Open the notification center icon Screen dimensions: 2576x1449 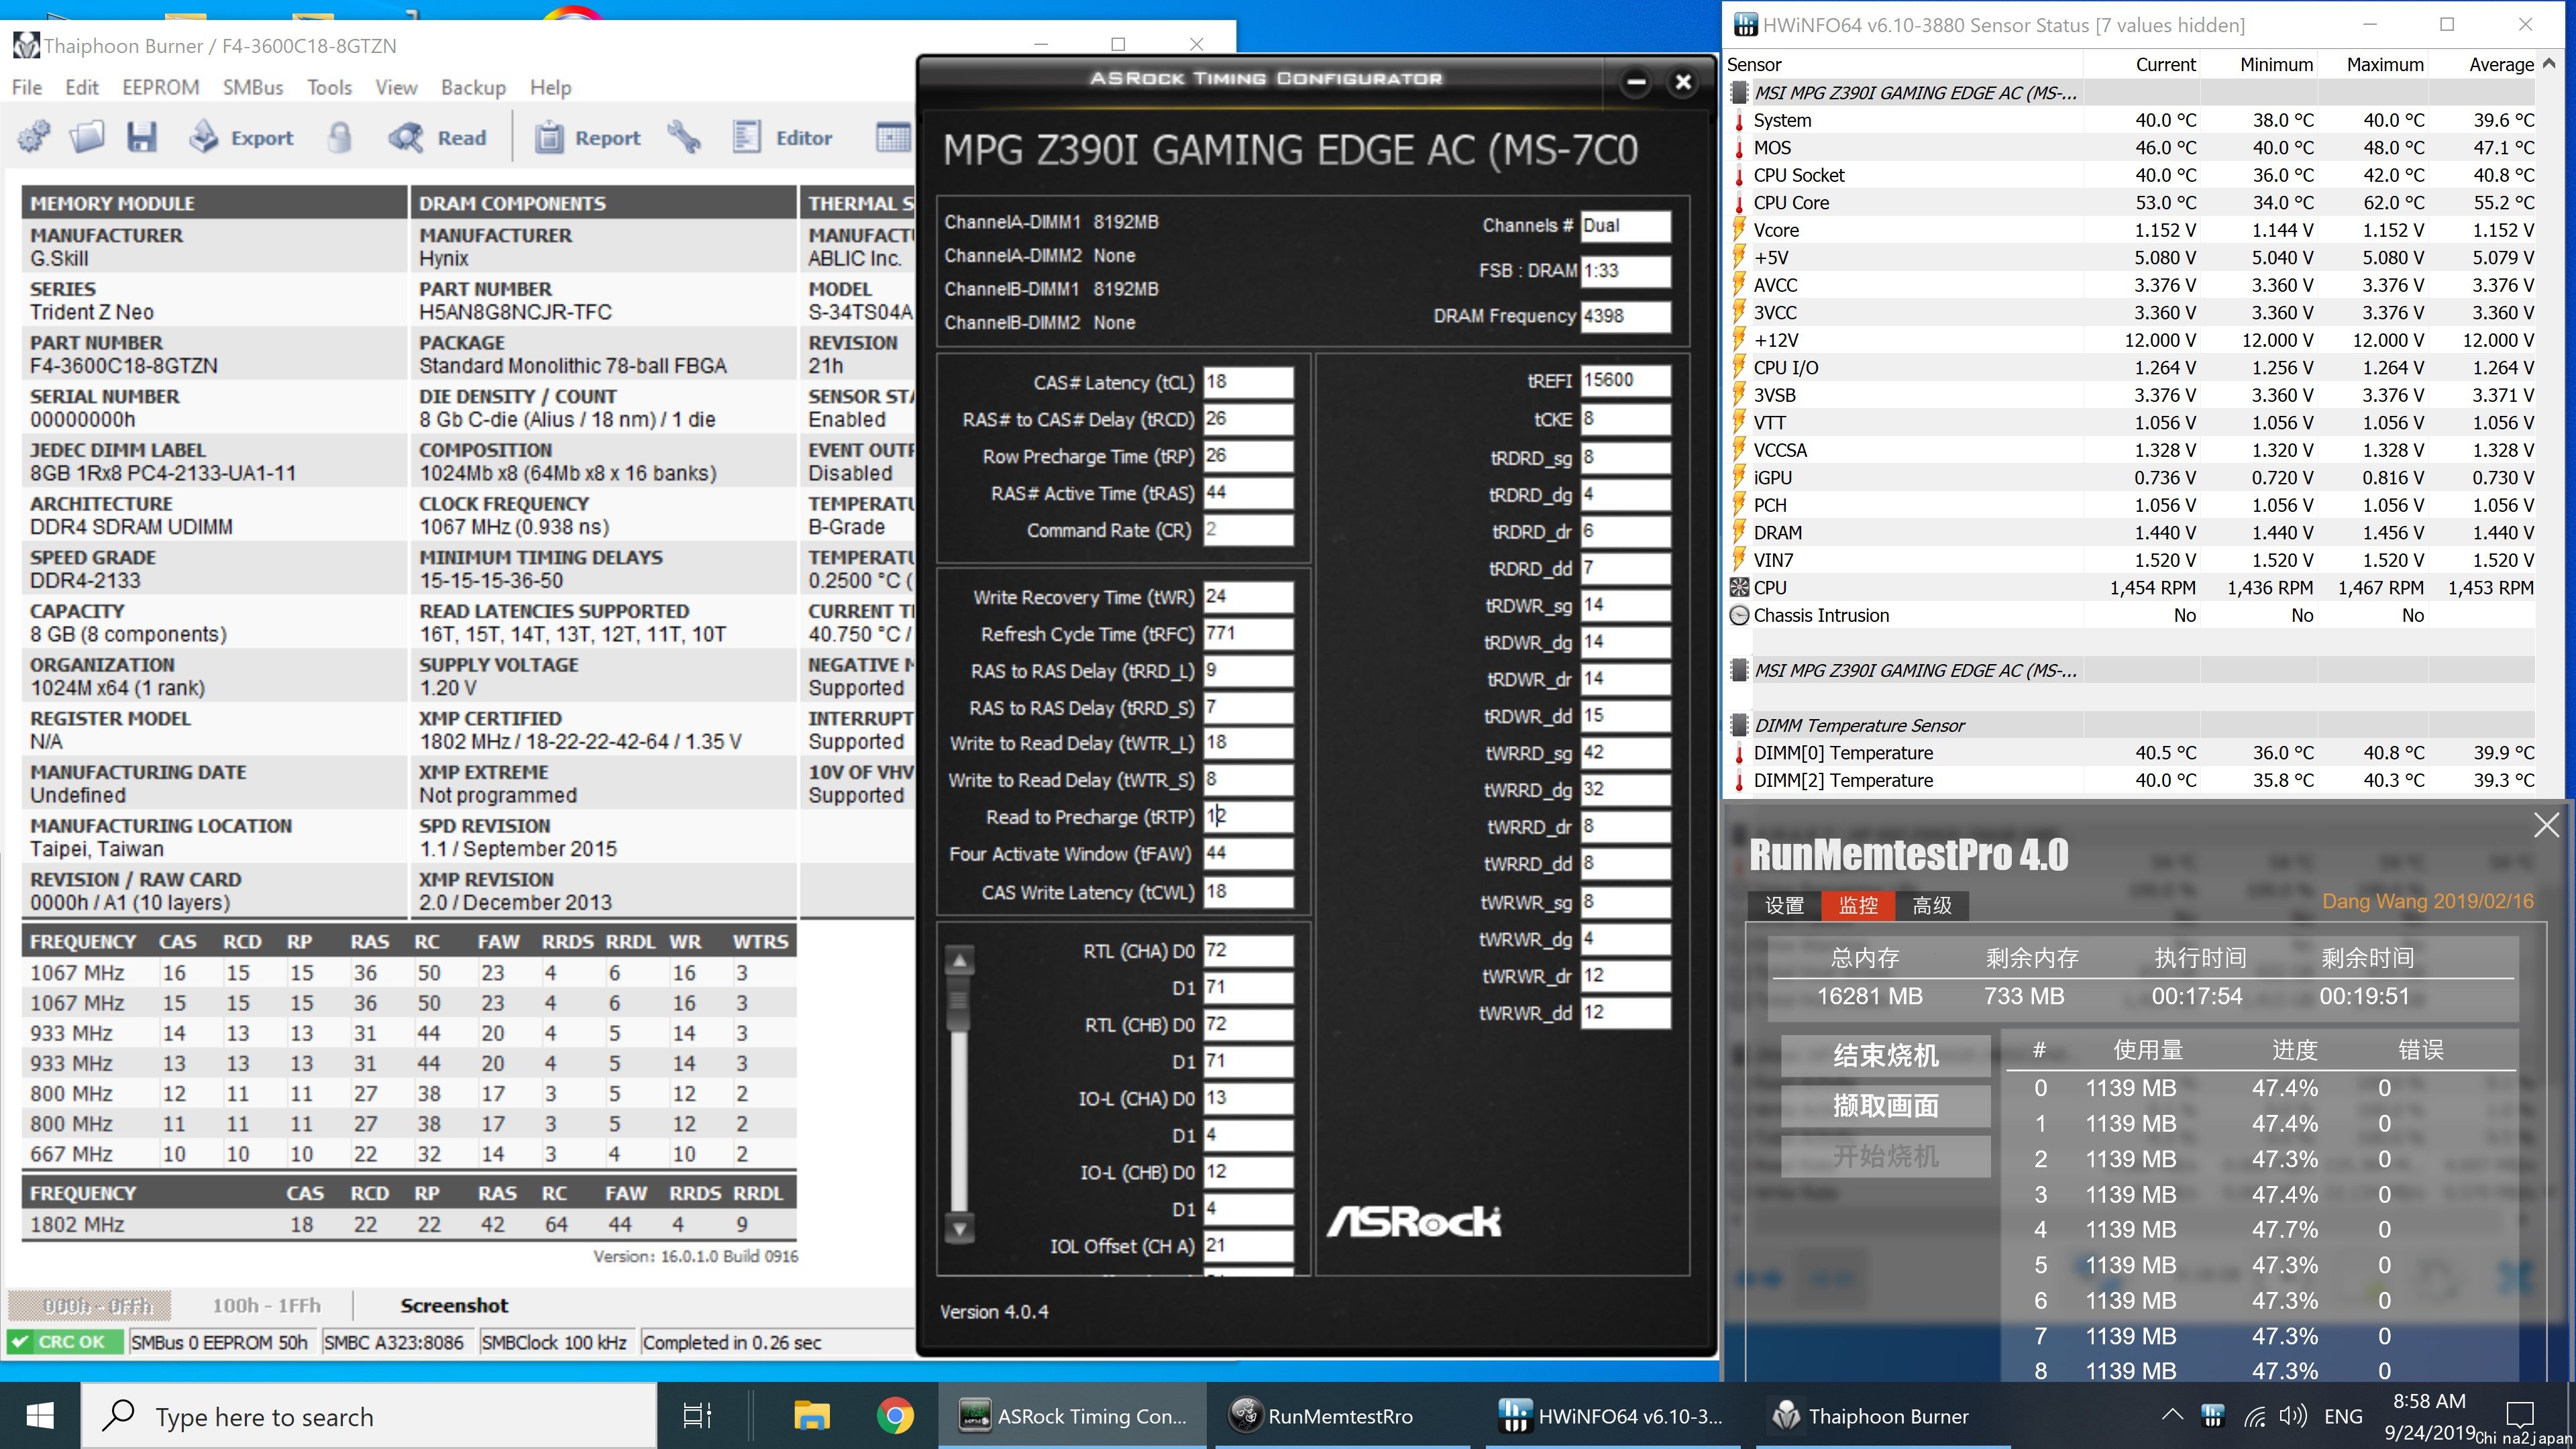tap(2520, 1414)
